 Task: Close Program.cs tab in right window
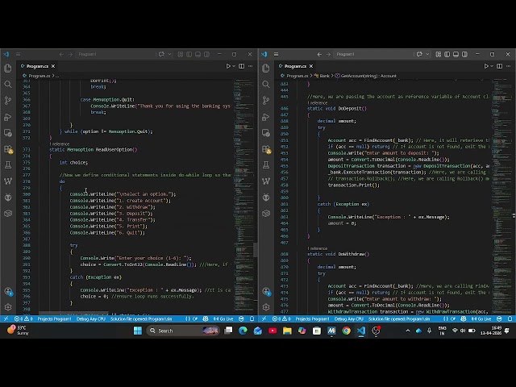[x=311, y=66]
